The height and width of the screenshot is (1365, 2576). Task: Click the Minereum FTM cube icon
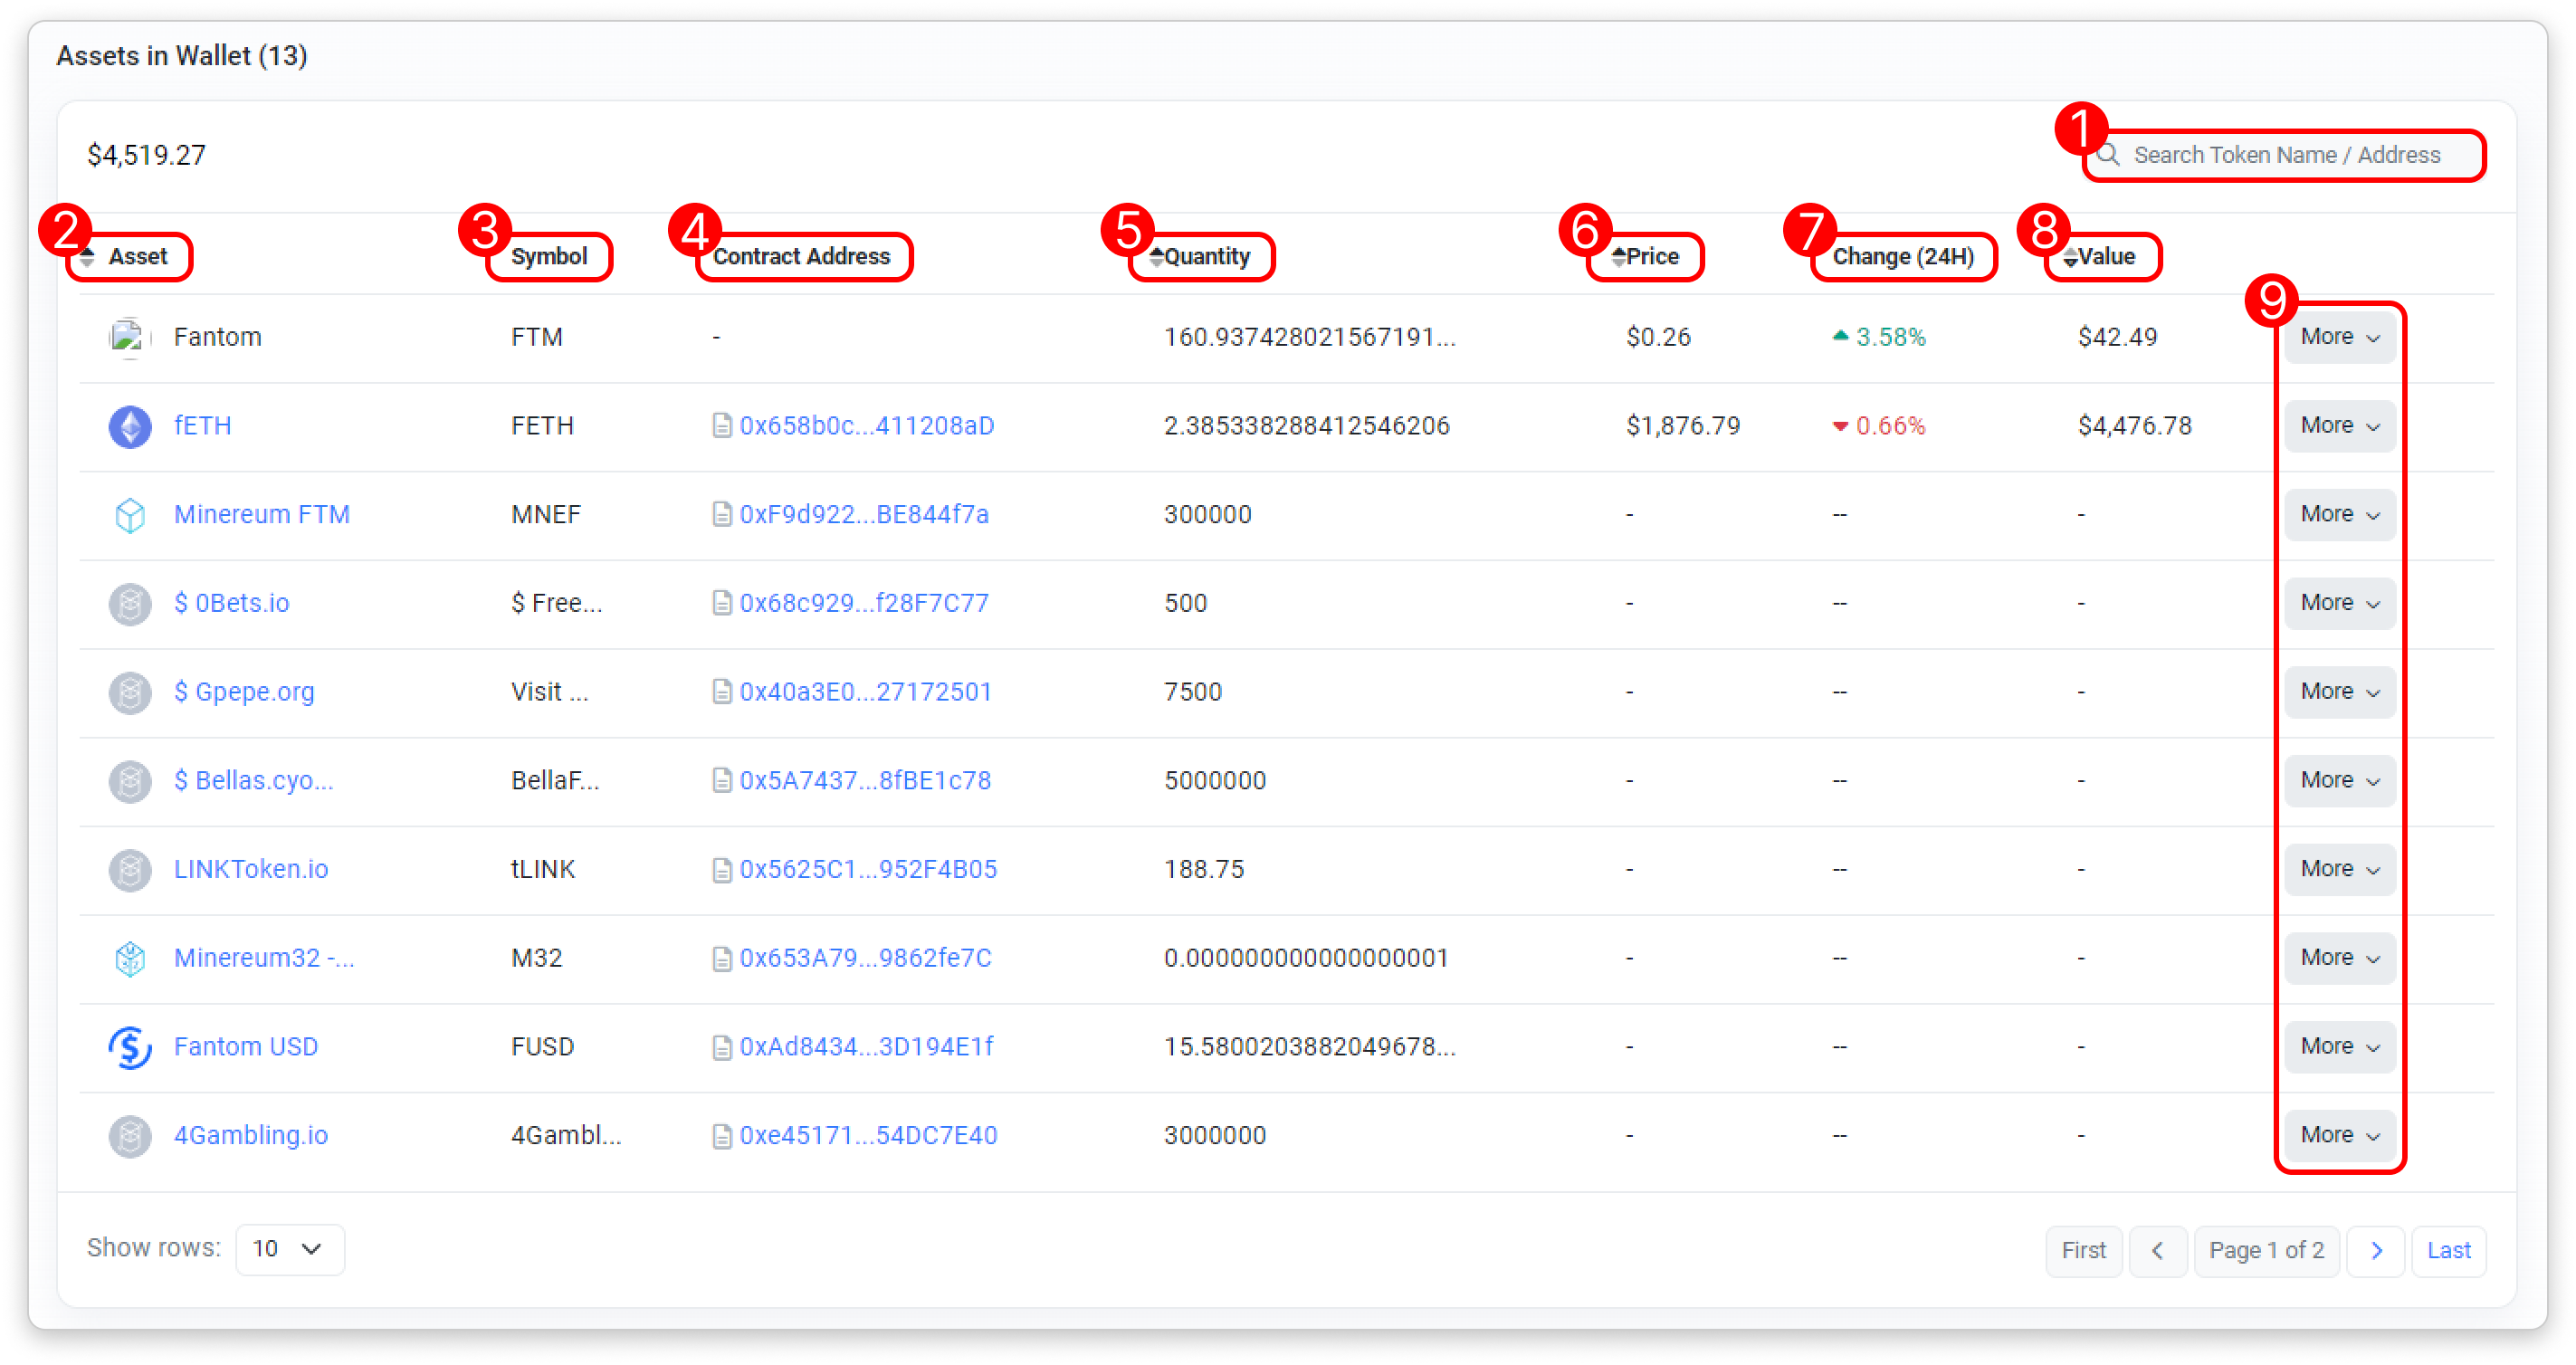click(130, 515)
